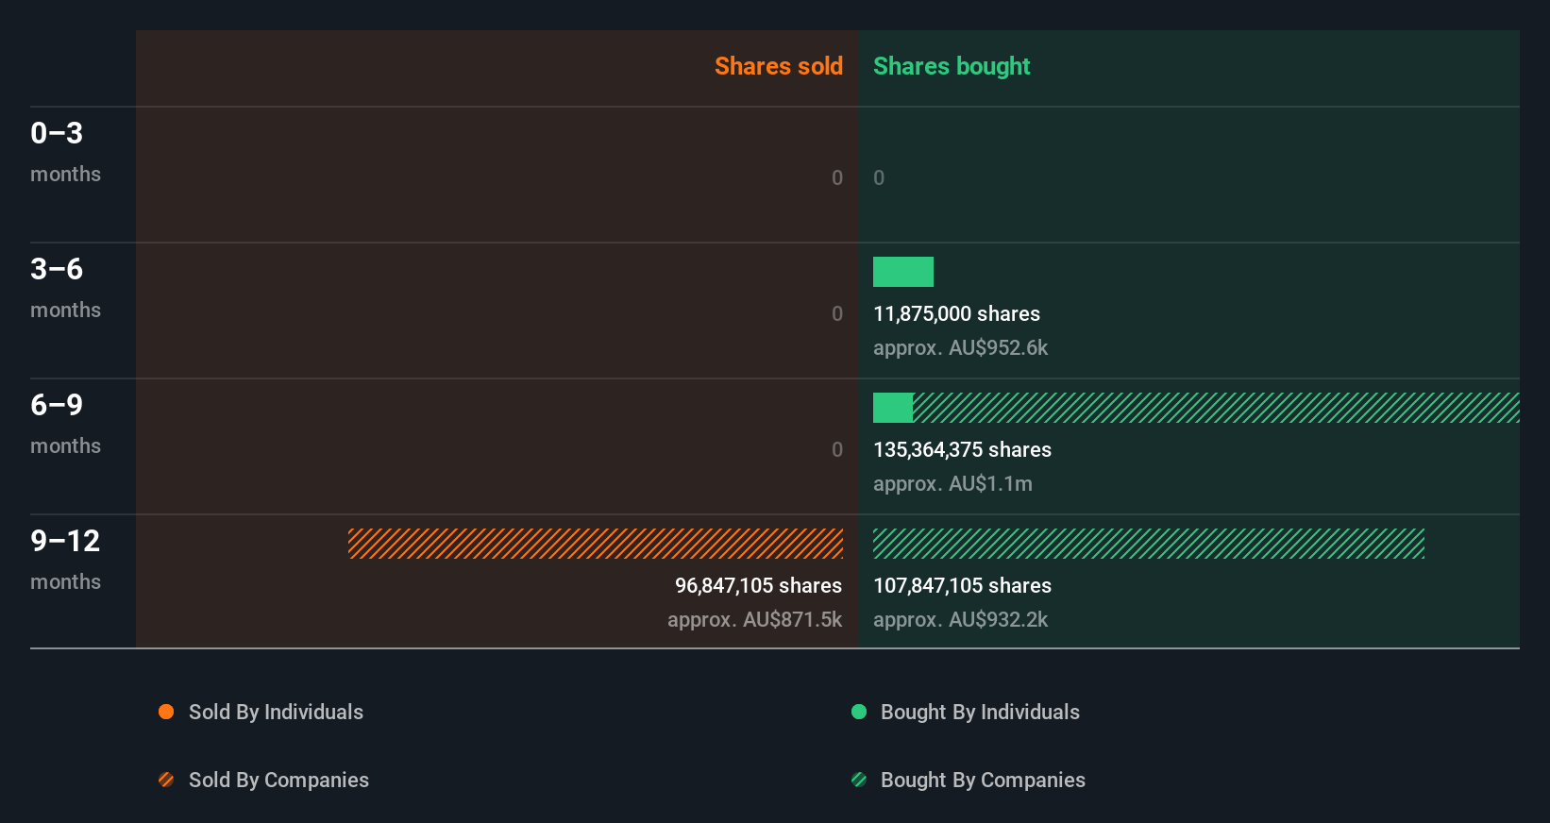This screenshot has height=823, width=1550.
Task: Click the striped Sold By Companies legend icon
Action: coord(166,780)
